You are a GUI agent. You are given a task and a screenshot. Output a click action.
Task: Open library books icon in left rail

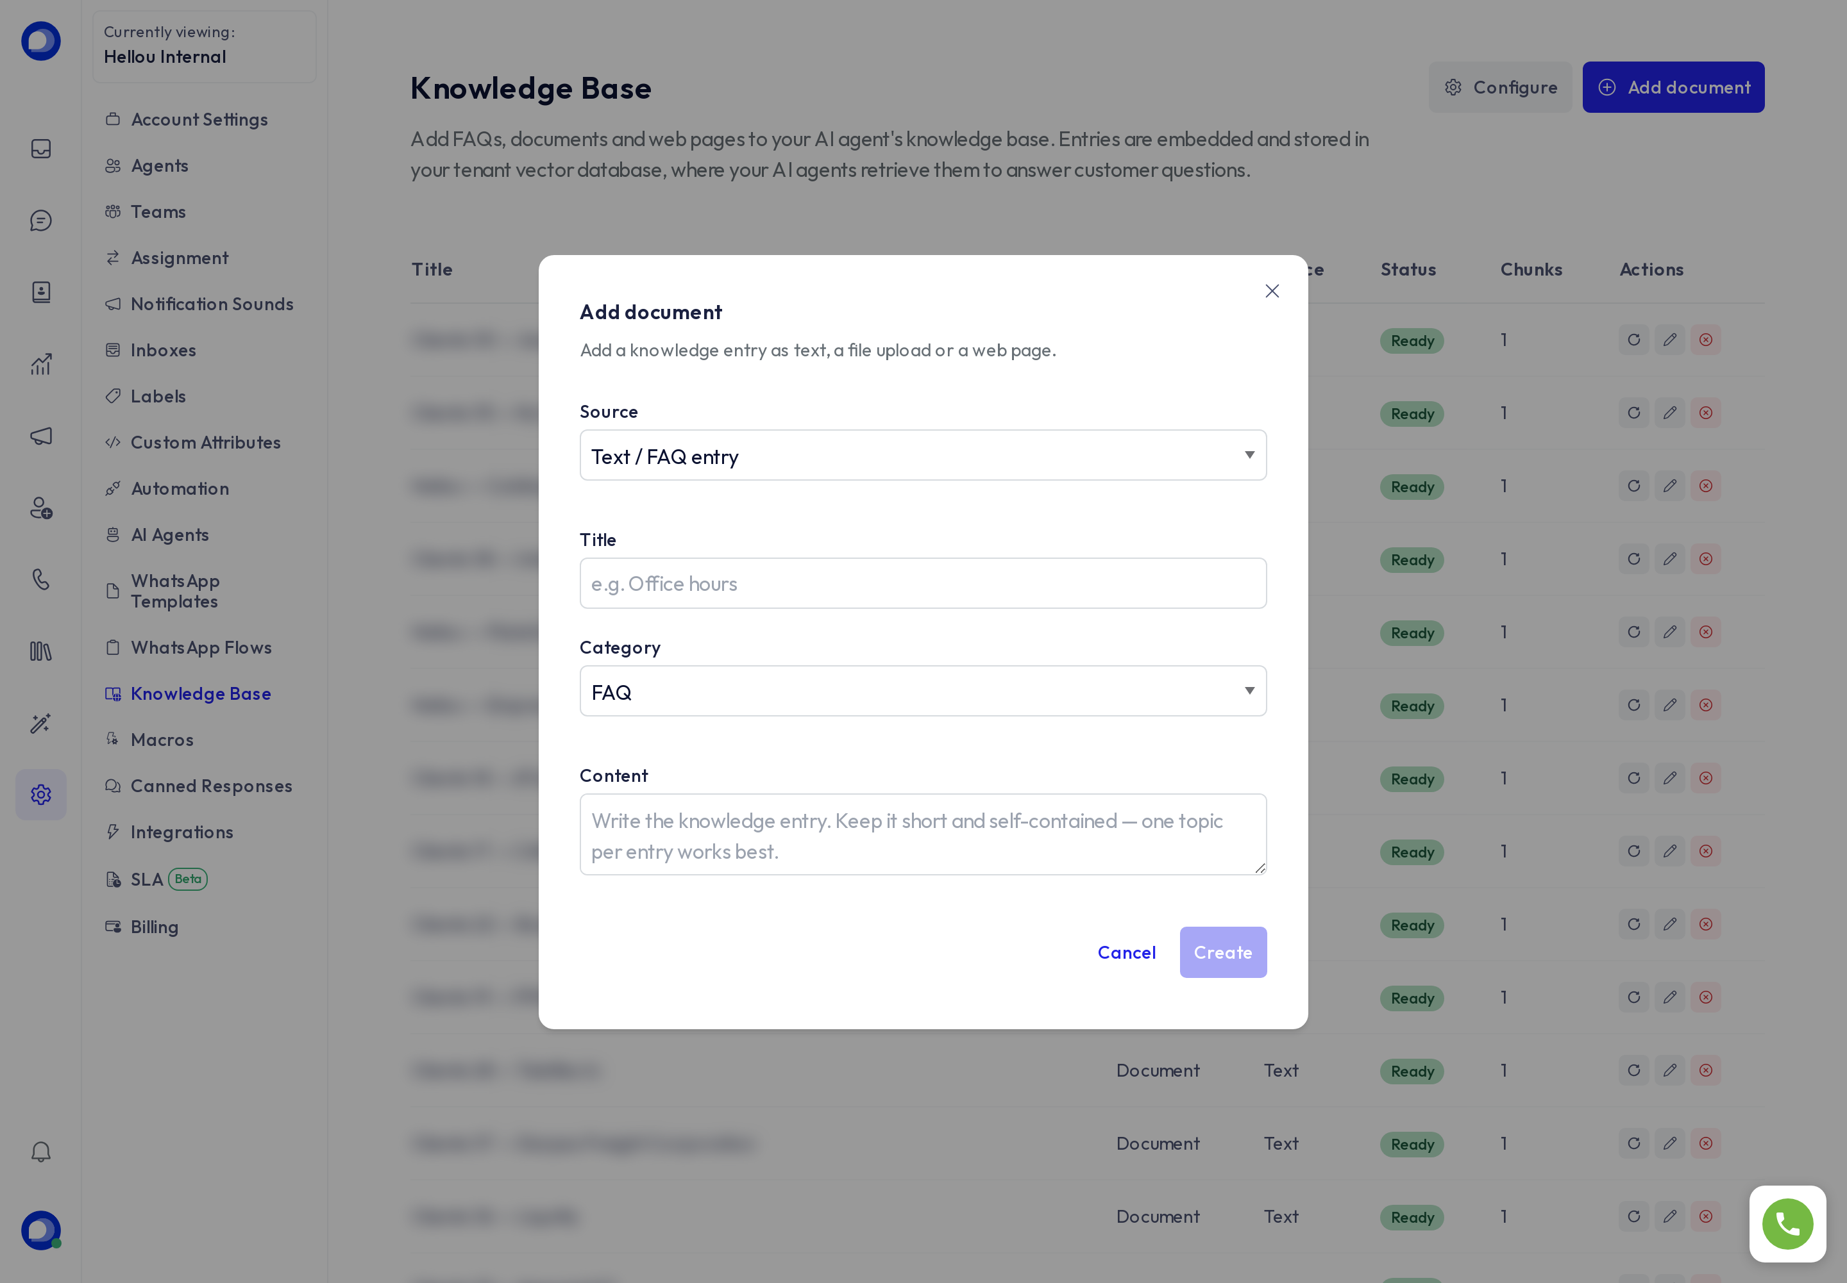click(x=41, y=651)
